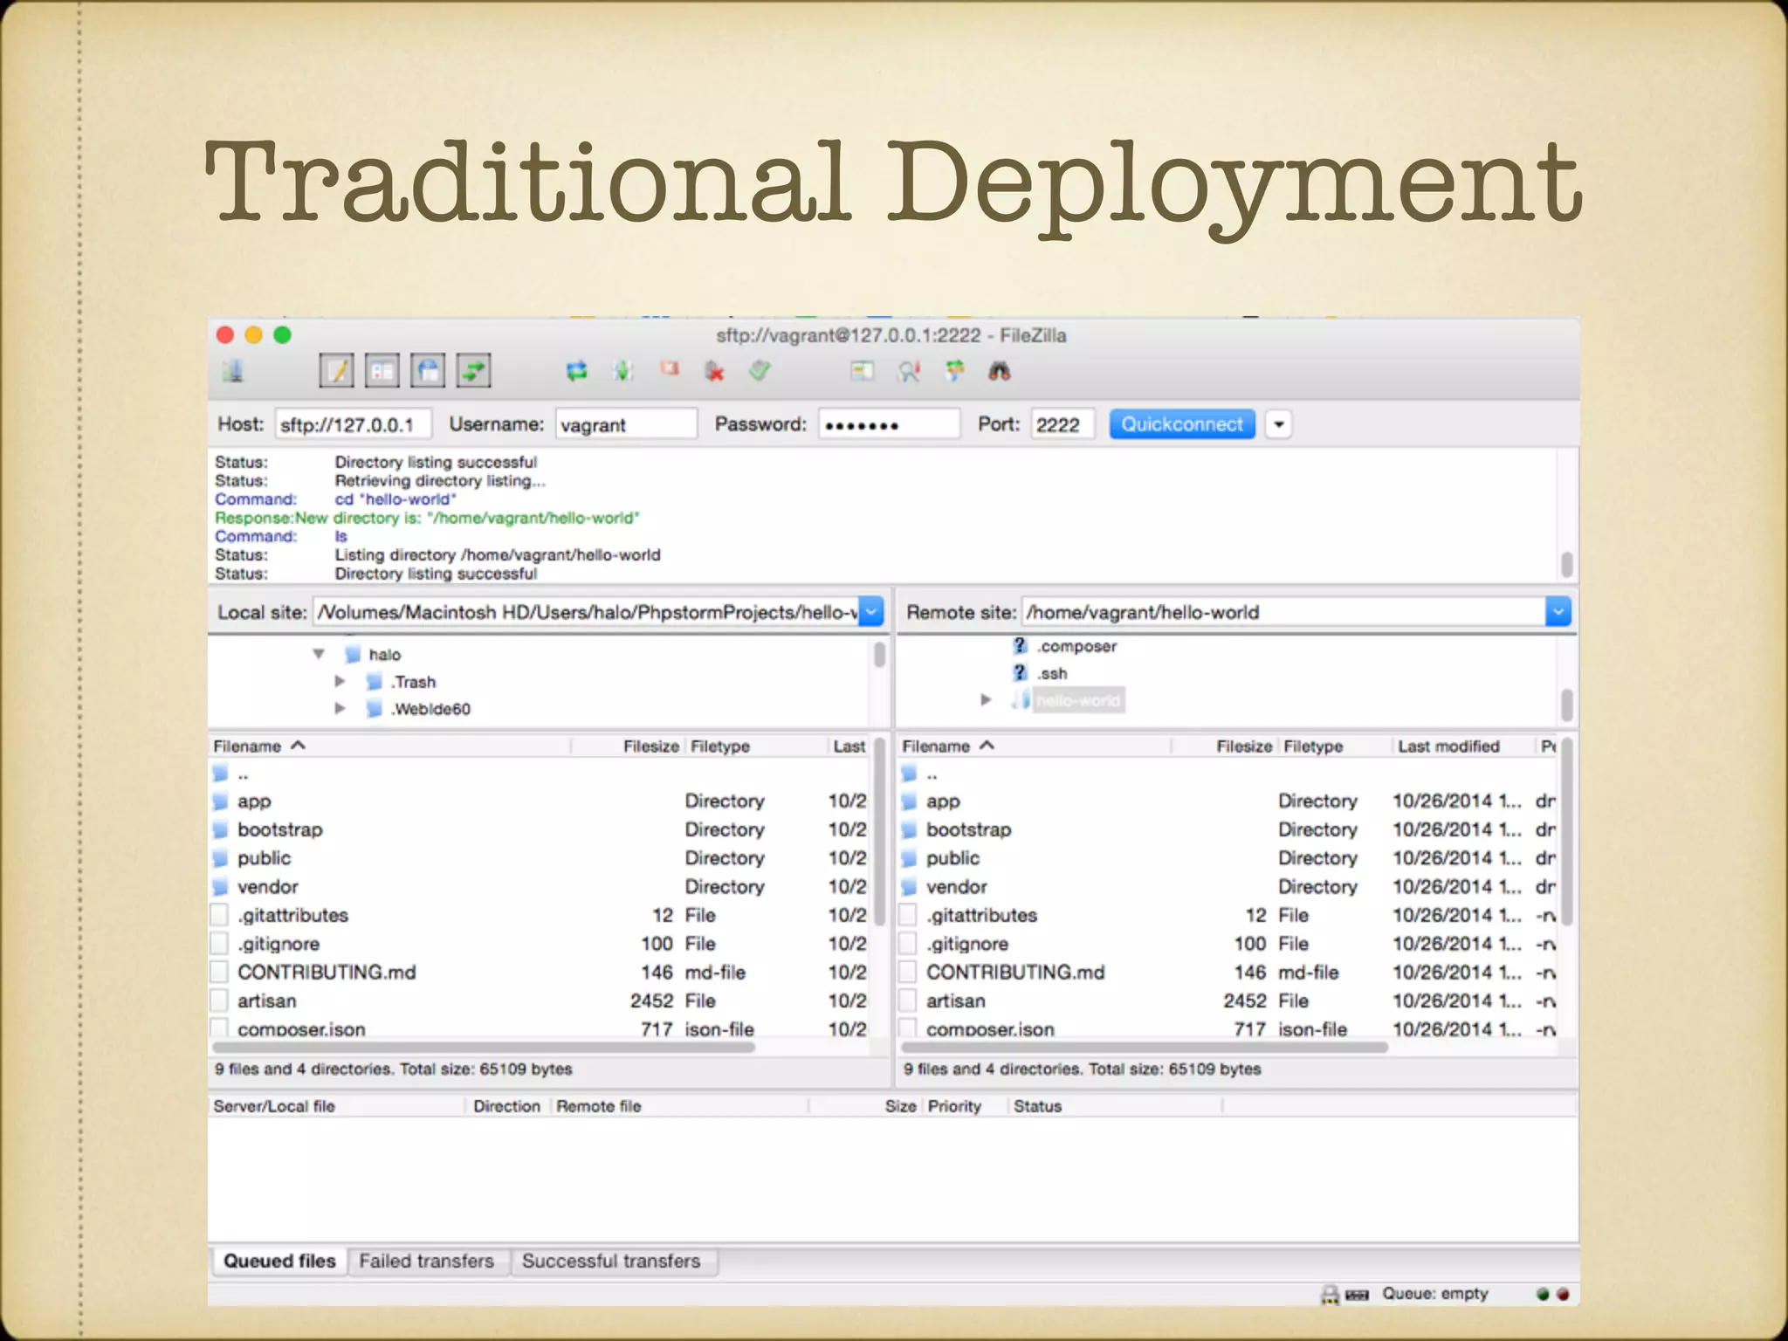
Task: Select the local bootstrap folder
Action: (x=540, y=829)
